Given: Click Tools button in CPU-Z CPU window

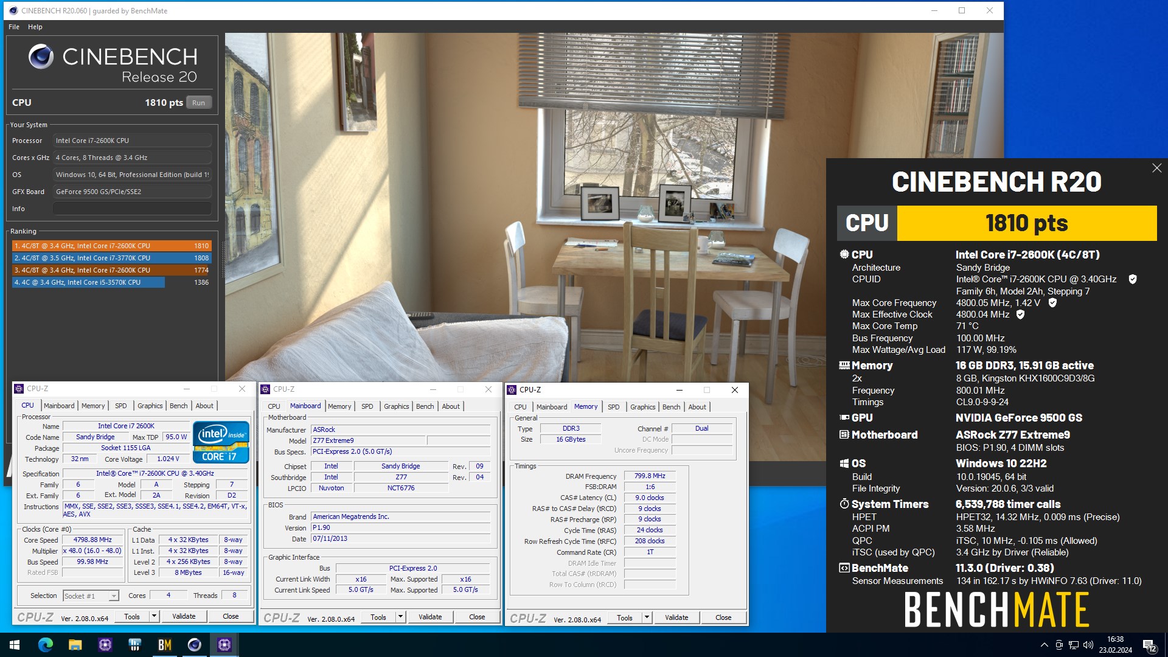Looking at the screenshot, I should click(132, 616).
